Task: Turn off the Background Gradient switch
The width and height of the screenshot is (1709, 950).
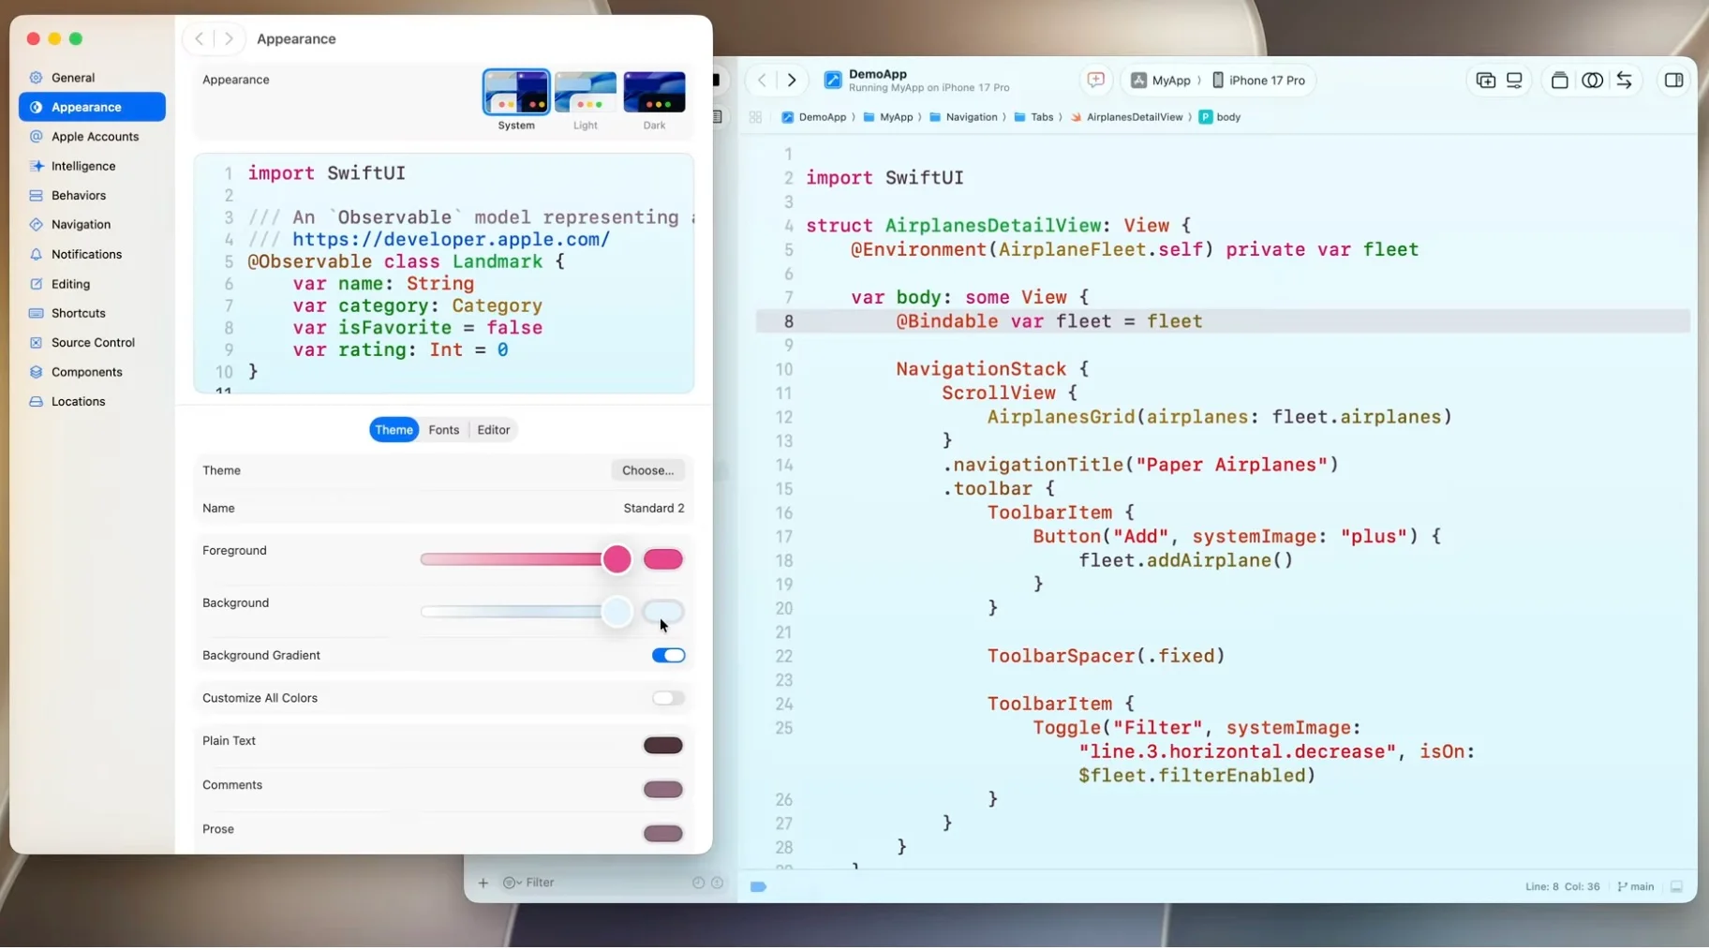Action: click(x=668, y=656)
